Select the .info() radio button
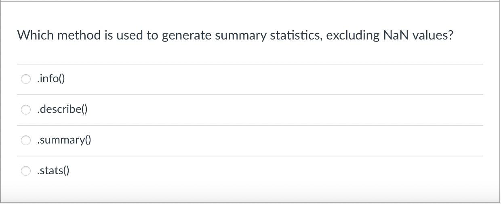The image size is (501, 204). [x=26, y=79]
